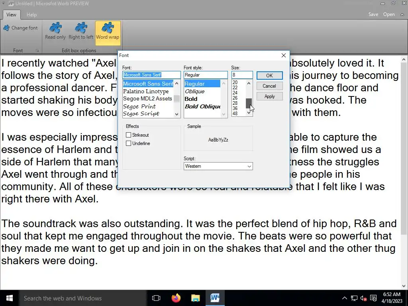
Task: Show hidden system tray icons
Action: tap(344, 298)
